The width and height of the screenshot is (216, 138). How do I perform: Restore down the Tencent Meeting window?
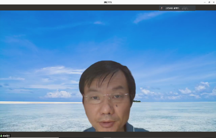pos(209,2)
